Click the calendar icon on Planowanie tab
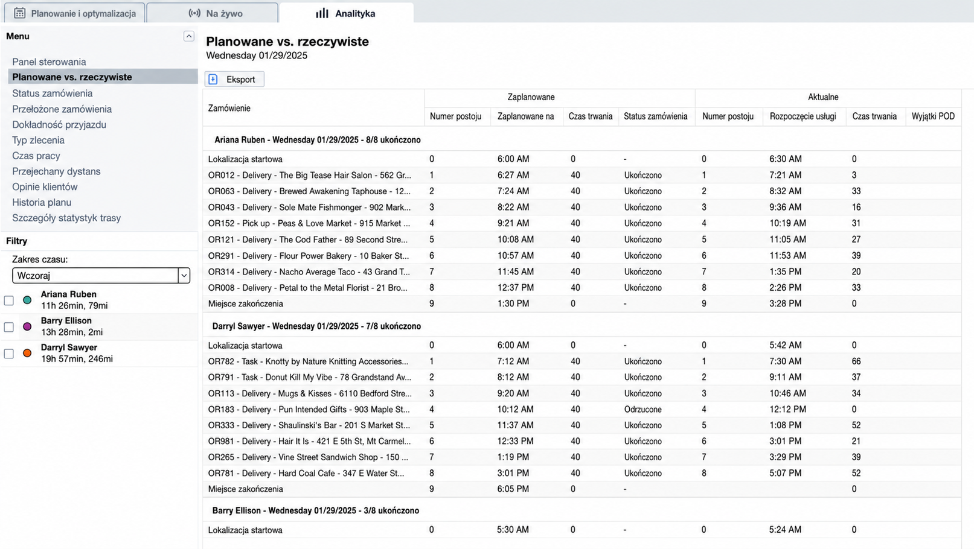974x549 pixels. [20, 13]
